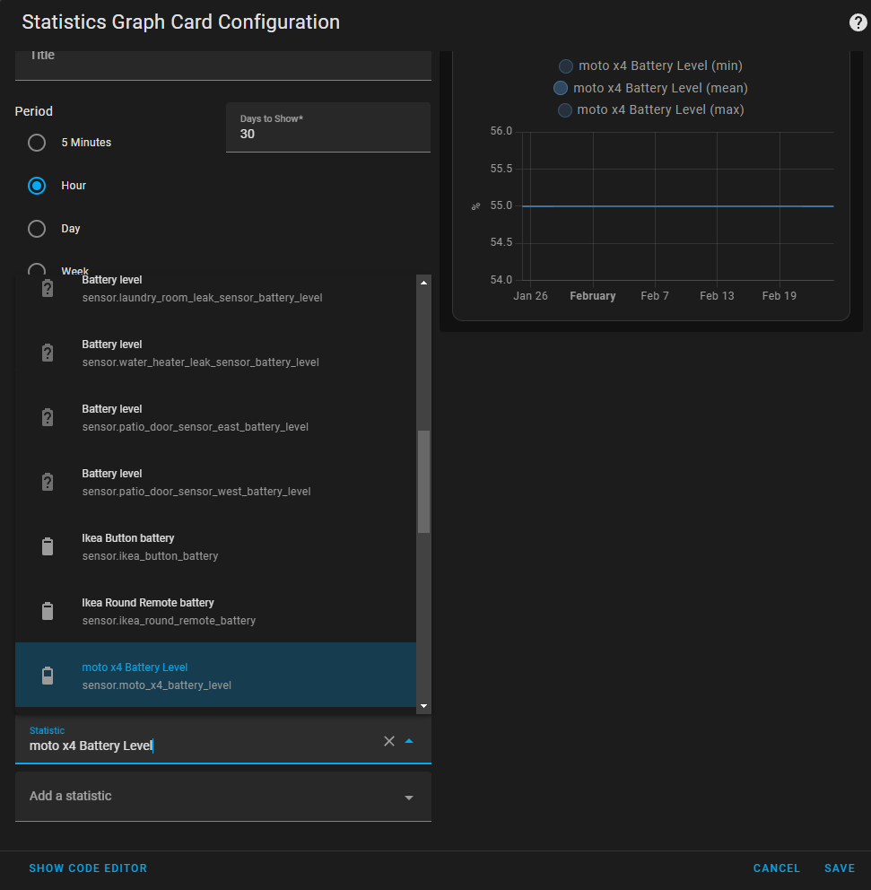Click the Period section label
The width and height of the screenshot is (871, 890).
coord(33,111)
